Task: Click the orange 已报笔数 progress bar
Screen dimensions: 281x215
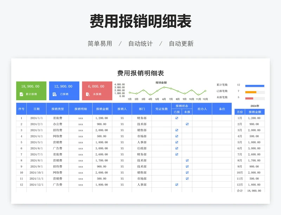Action: click(x=251, y=92)
